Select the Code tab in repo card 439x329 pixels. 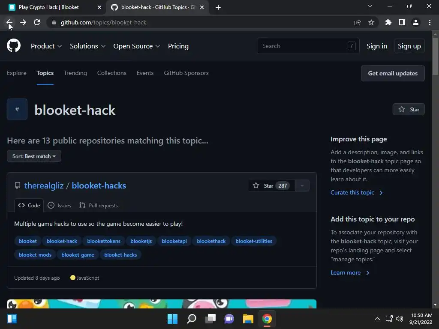click(x=29, y=205)
